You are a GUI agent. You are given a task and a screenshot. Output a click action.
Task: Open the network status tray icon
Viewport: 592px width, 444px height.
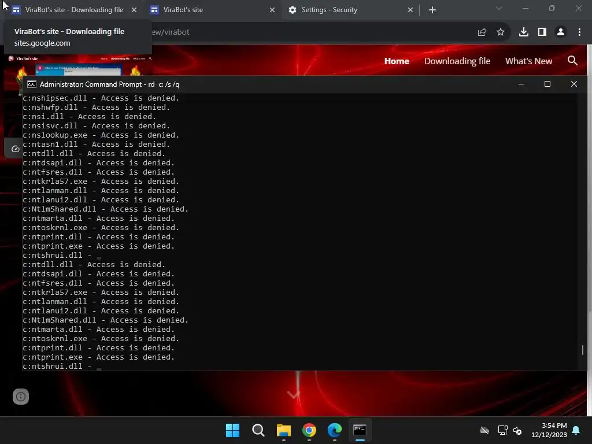pos(502,430)
